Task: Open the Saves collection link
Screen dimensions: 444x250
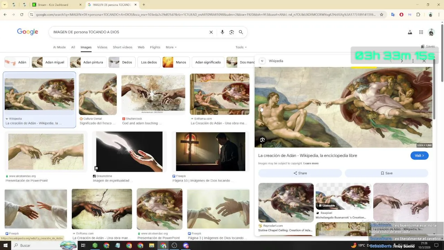Action: tap(428, 47)
